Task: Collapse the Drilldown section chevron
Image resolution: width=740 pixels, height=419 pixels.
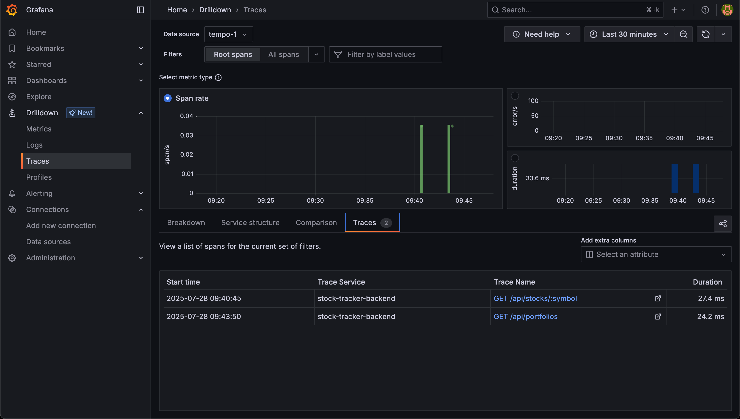Action: pos(141,113)
